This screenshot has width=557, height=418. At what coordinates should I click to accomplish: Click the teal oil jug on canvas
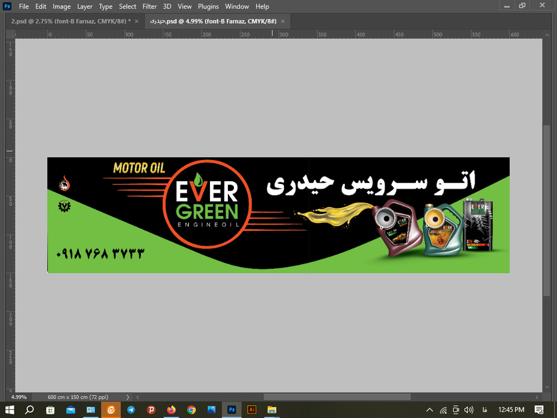443,230
